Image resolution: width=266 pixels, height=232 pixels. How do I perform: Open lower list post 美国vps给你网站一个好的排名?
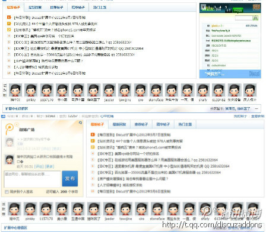coord(128,154)
